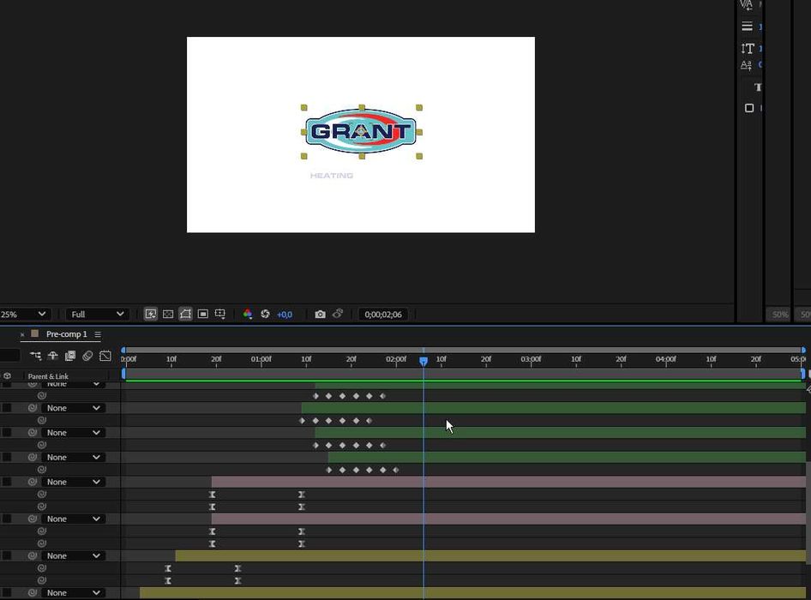Take a snapshot with the camera icon
Image resolution: width=811 pixels, height=600 pixels.
point(320,314)
